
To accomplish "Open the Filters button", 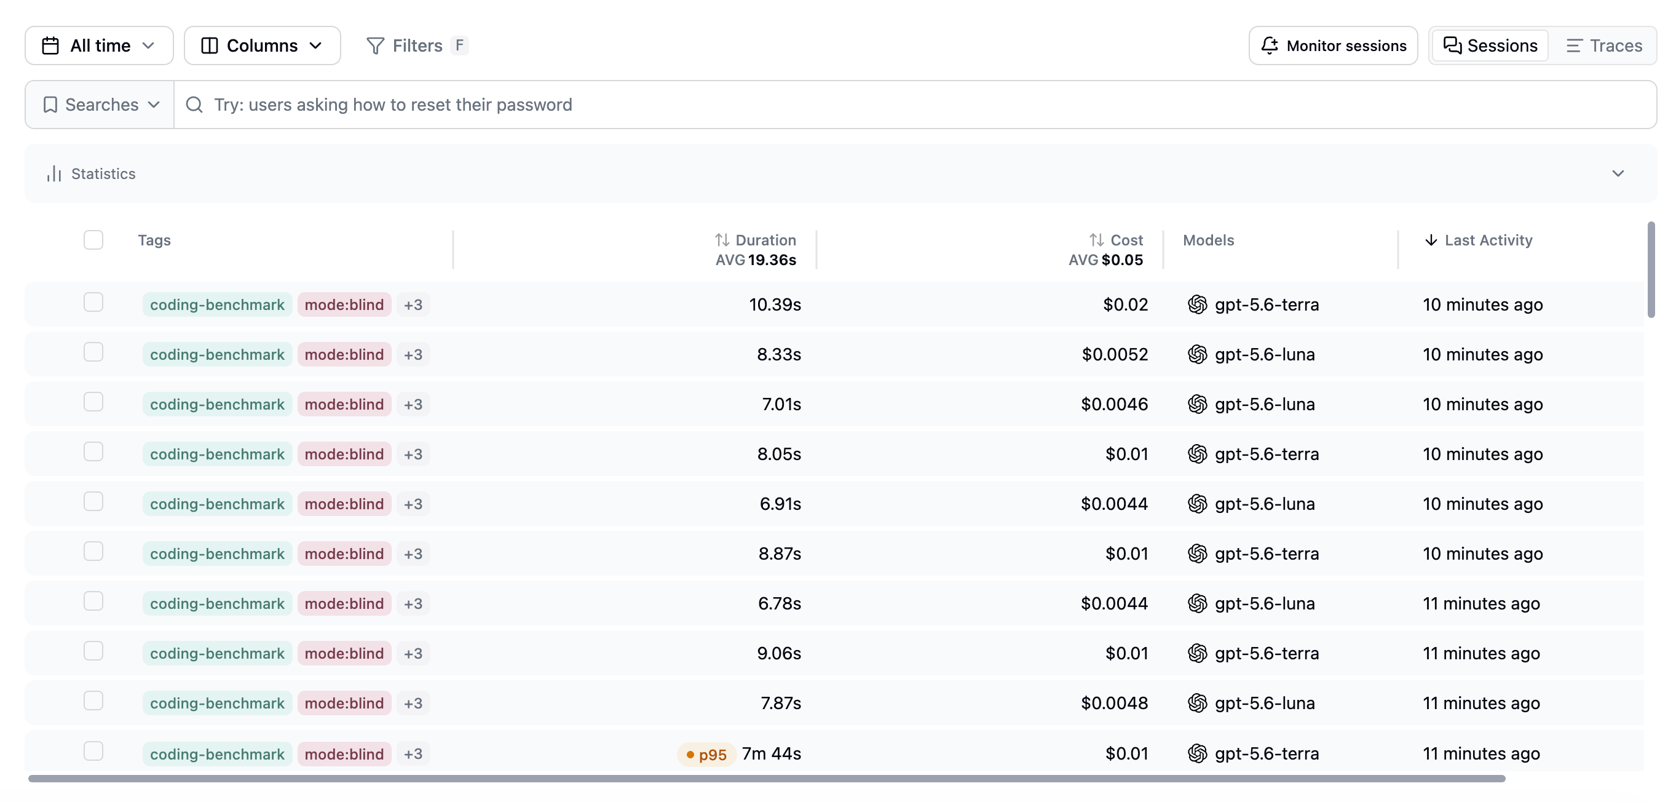I will click(417, 46).
